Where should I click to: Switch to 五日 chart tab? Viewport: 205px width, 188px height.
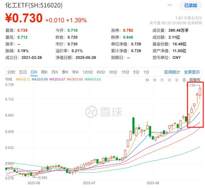point(23,72)
